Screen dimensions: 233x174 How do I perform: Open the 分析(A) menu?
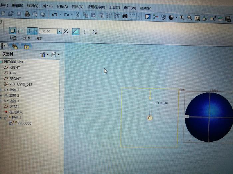[x=62, y=6]
